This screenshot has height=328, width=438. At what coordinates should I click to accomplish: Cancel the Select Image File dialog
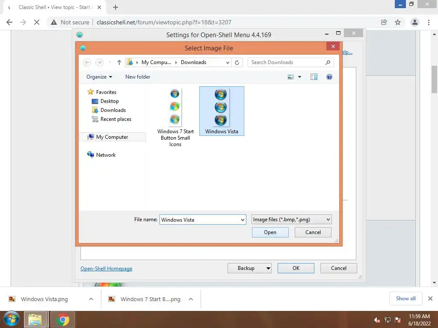(x=313, y=232)
